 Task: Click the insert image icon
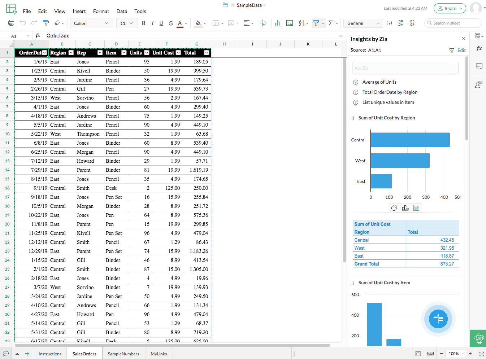click(289, 23)
